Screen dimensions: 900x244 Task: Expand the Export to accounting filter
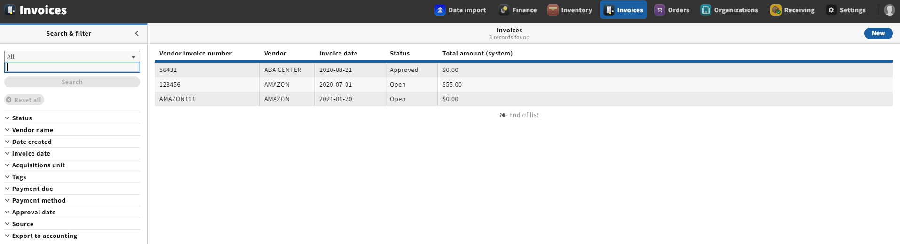coord(72,236)
